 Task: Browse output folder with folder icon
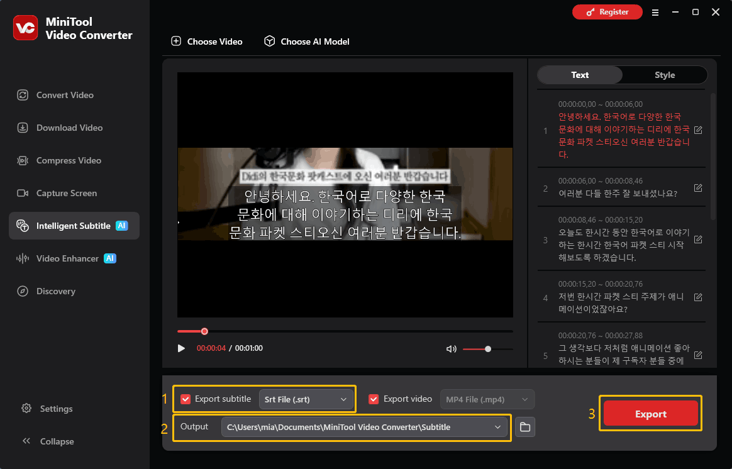coord(525,427)
